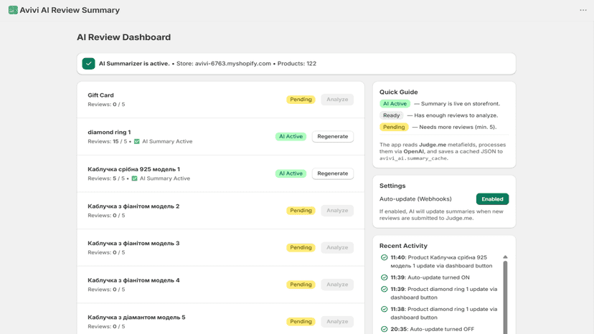
Task: Select Каблучка з фіанітом модель 3 title
Action: [x=133, y=244]
